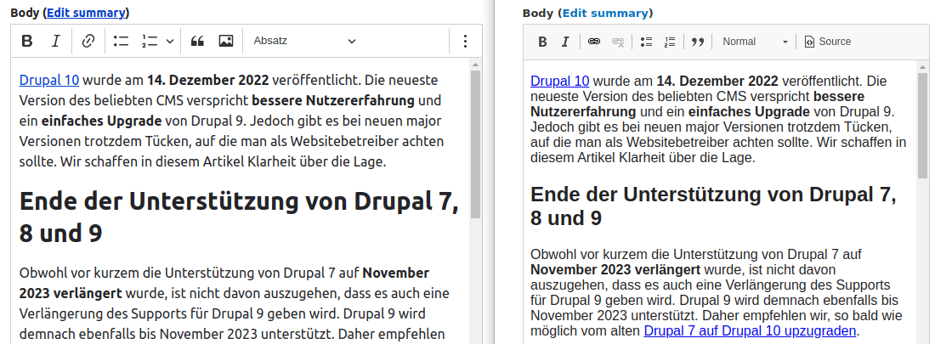Insert bulleted list in right editor
The width and height of the screenshot is (935, 344).
646,42
